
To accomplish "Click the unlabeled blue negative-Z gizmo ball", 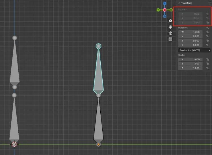I will pyautogui.click(x=165, y=16).
